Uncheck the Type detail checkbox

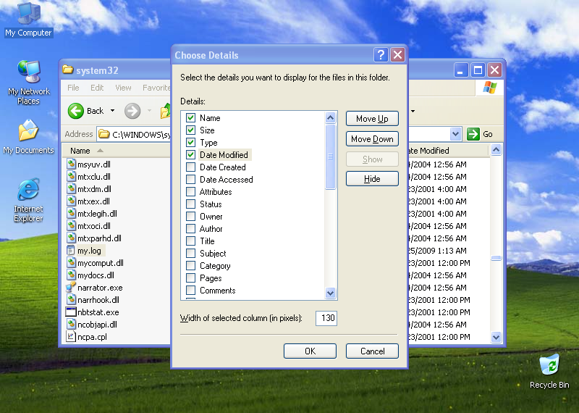coord(190,142)
